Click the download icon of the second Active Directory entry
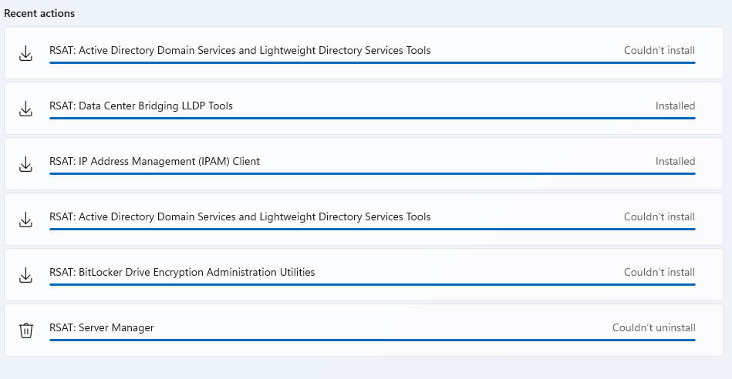 pos(25,220)
